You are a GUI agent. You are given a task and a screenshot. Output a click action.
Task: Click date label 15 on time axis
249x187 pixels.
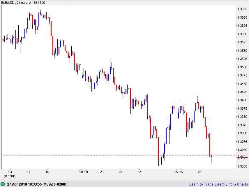(47, 172)
